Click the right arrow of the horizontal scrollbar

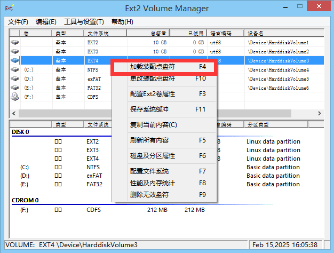coord(319,113)
